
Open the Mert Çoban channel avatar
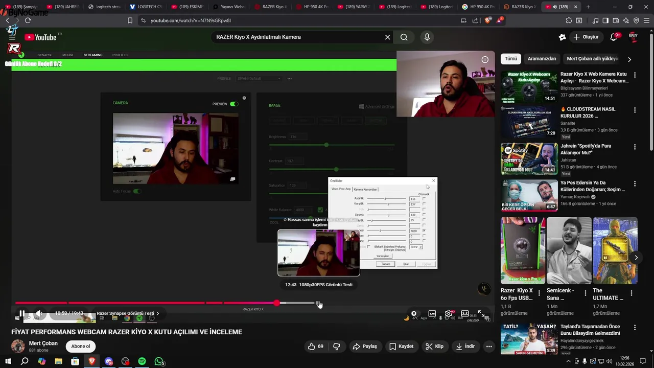coord(18,346)
